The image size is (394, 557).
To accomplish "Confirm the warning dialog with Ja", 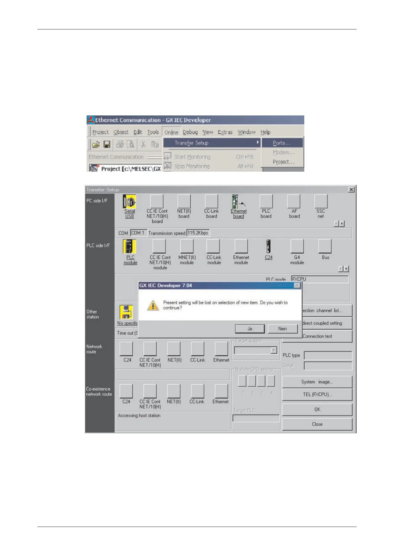I will point(250,328).
